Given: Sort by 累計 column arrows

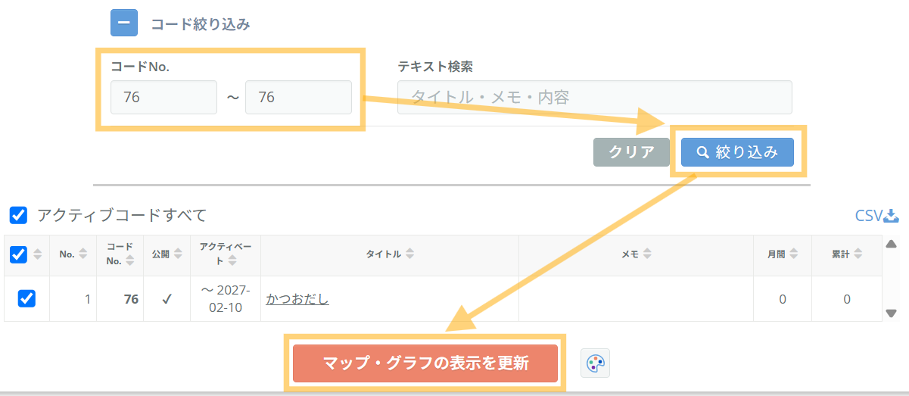Looking at the screenshot, I should click(x=859, y=254).
